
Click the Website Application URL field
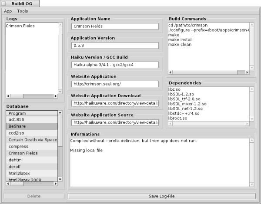(115, 84)
